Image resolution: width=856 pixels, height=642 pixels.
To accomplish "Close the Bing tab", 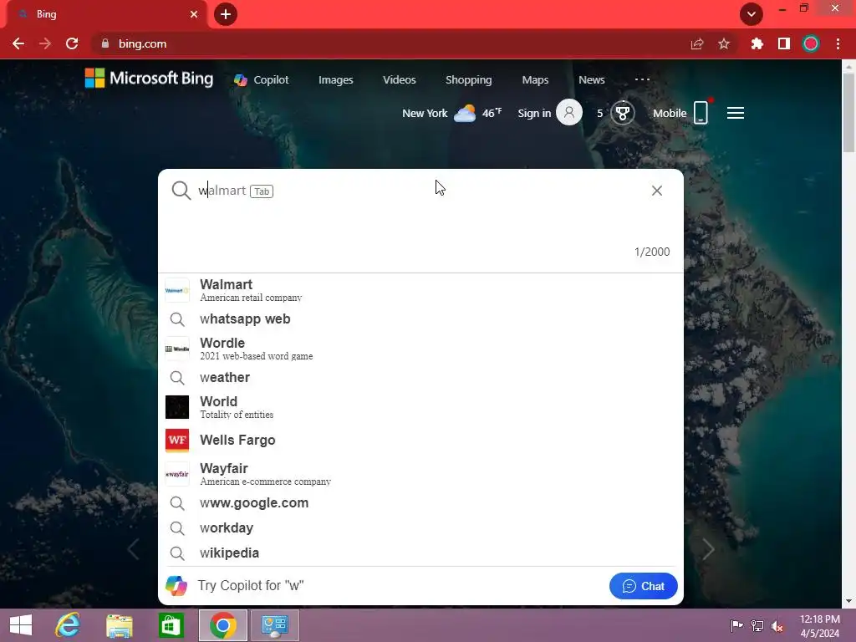I will click(194, 14).
